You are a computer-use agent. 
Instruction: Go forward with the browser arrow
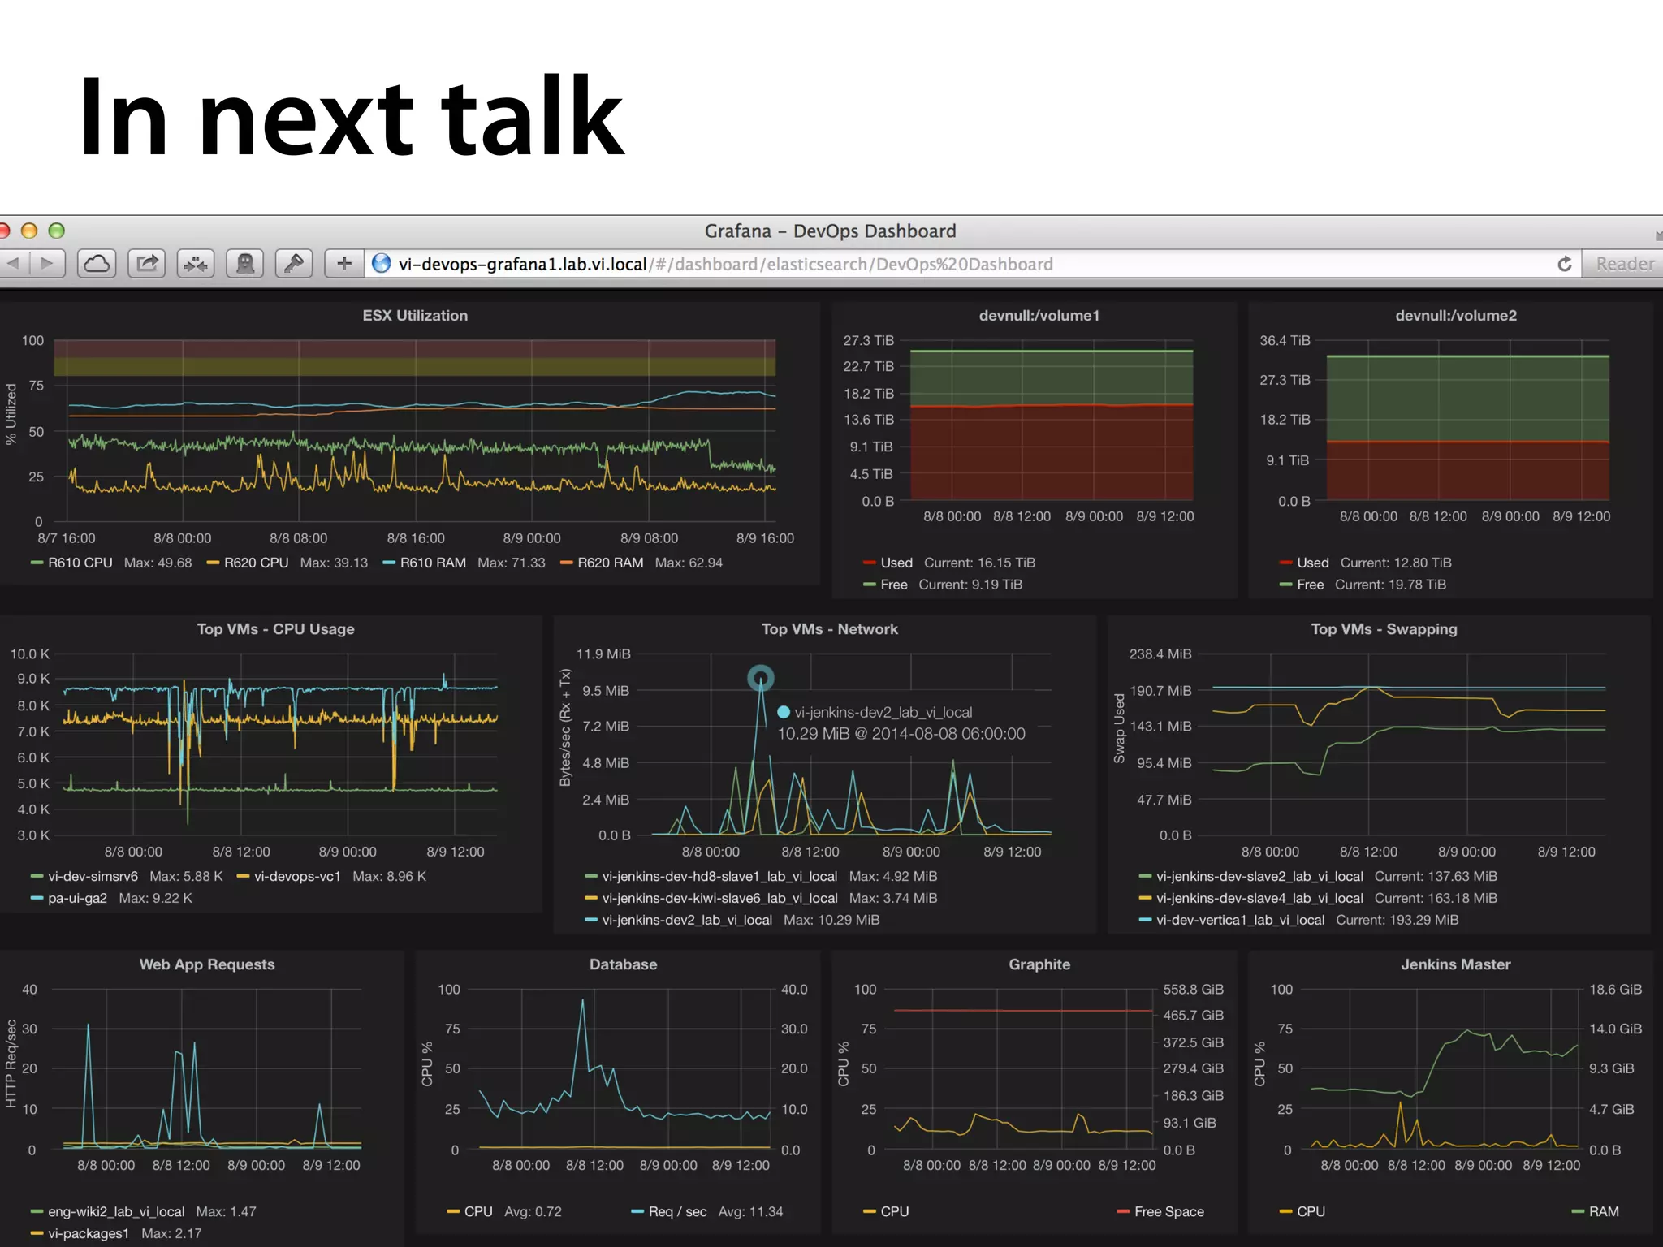click(47, 264)
